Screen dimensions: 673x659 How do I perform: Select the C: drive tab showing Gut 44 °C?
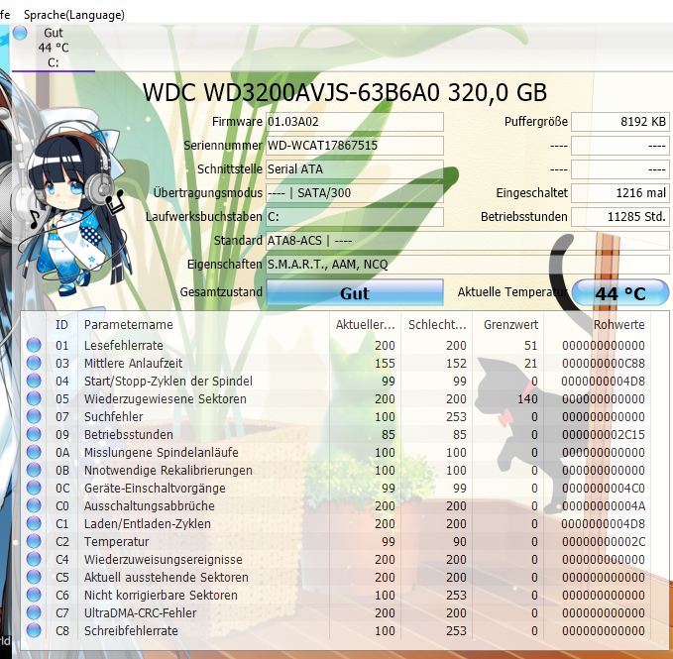coord(54,48)
